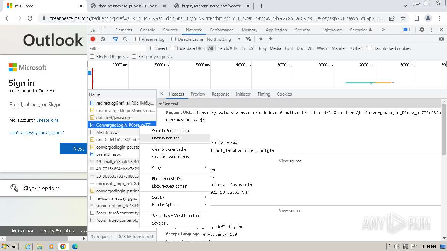Open a new browser tab
The height and width of the screenshot is (251, 447).
click(261, 6)
